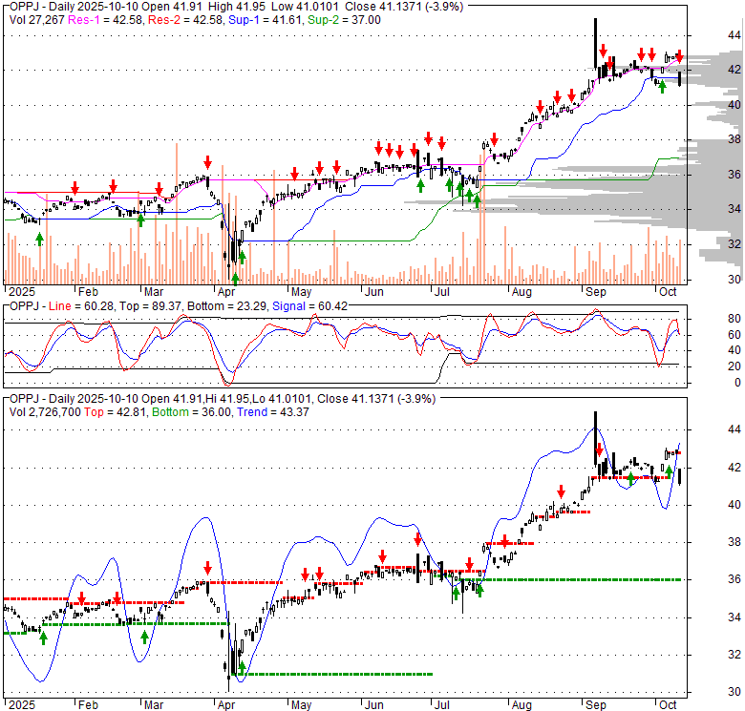
Task: Click the Apr label on top chart axis
Action: (x=226, y=292)
